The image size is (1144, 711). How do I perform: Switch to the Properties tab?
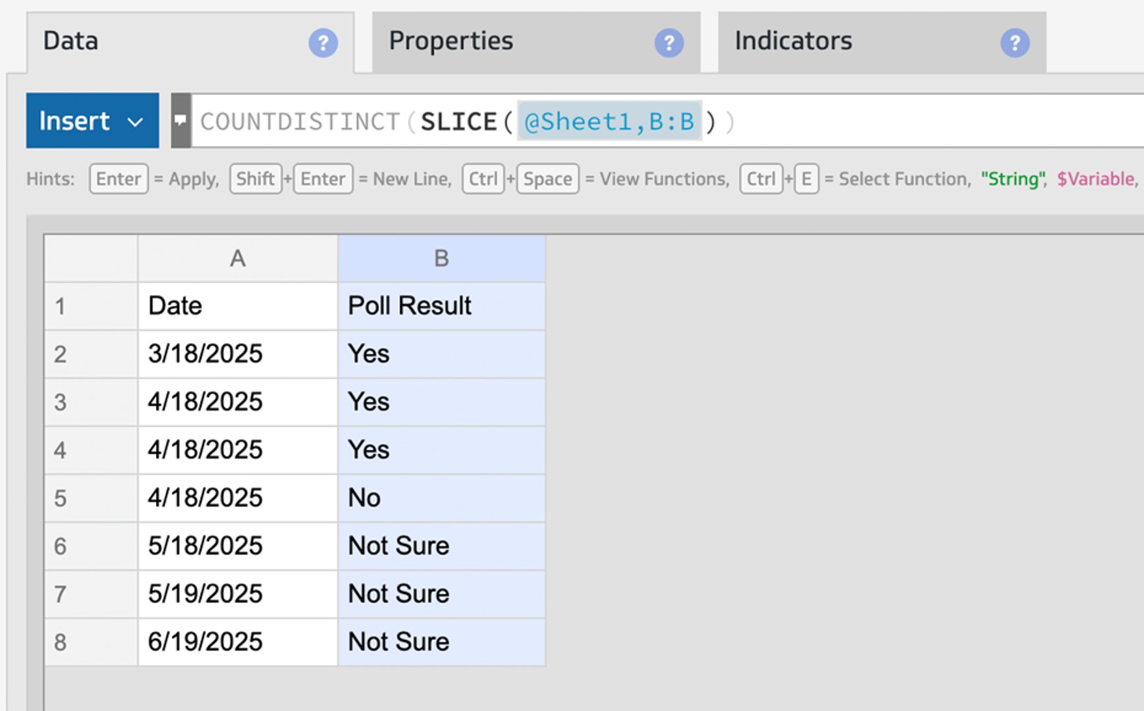coord(451,41)
